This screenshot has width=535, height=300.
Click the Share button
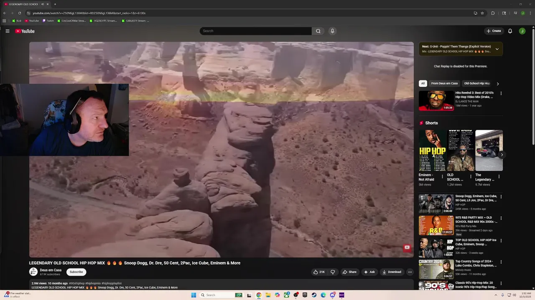(349, 272)
